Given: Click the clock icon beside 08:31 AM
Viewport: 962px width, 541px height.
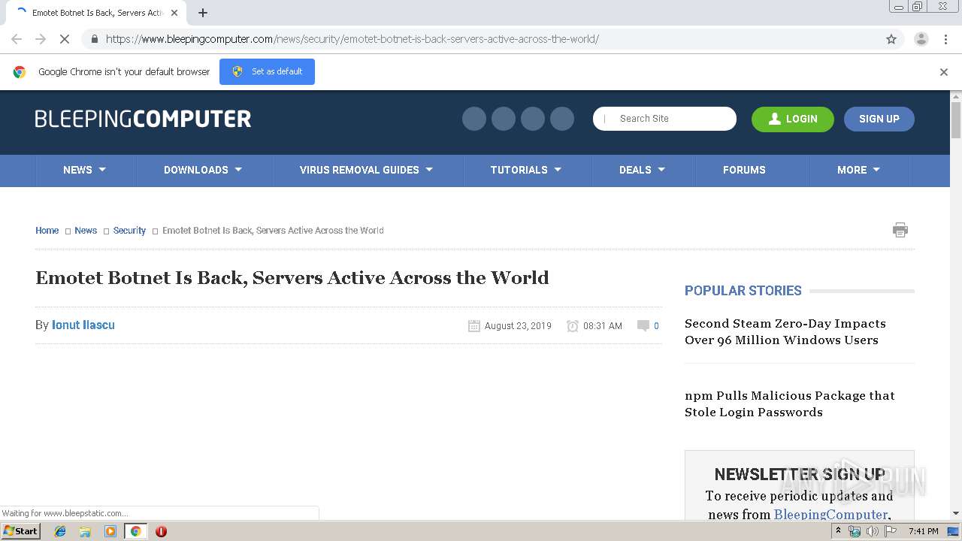Looking at the screenshot, I should (x=573, y=326).
